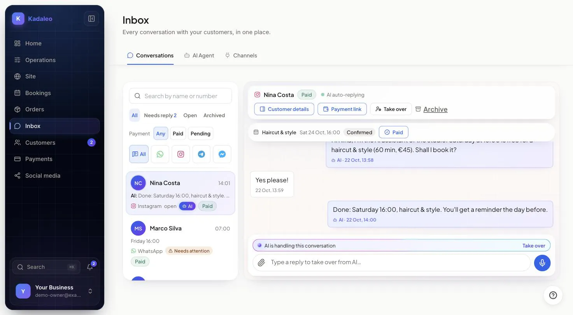
Task: Click the Payment link button
Action: coord(342,109)
